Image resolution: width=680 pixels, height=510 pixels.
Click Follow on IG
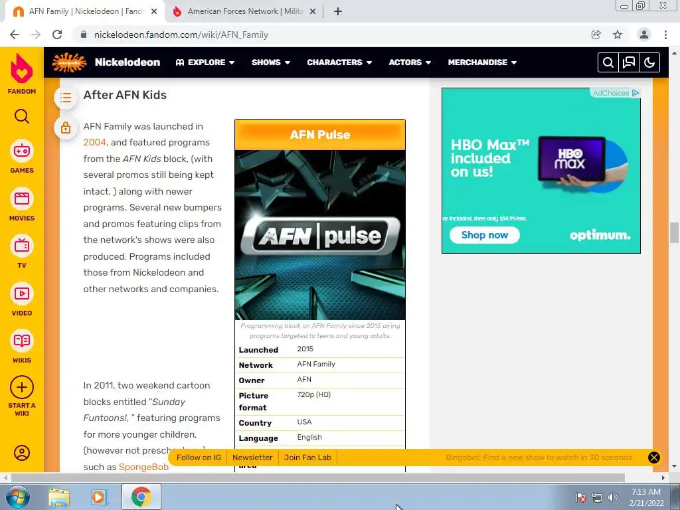(199, 458)
